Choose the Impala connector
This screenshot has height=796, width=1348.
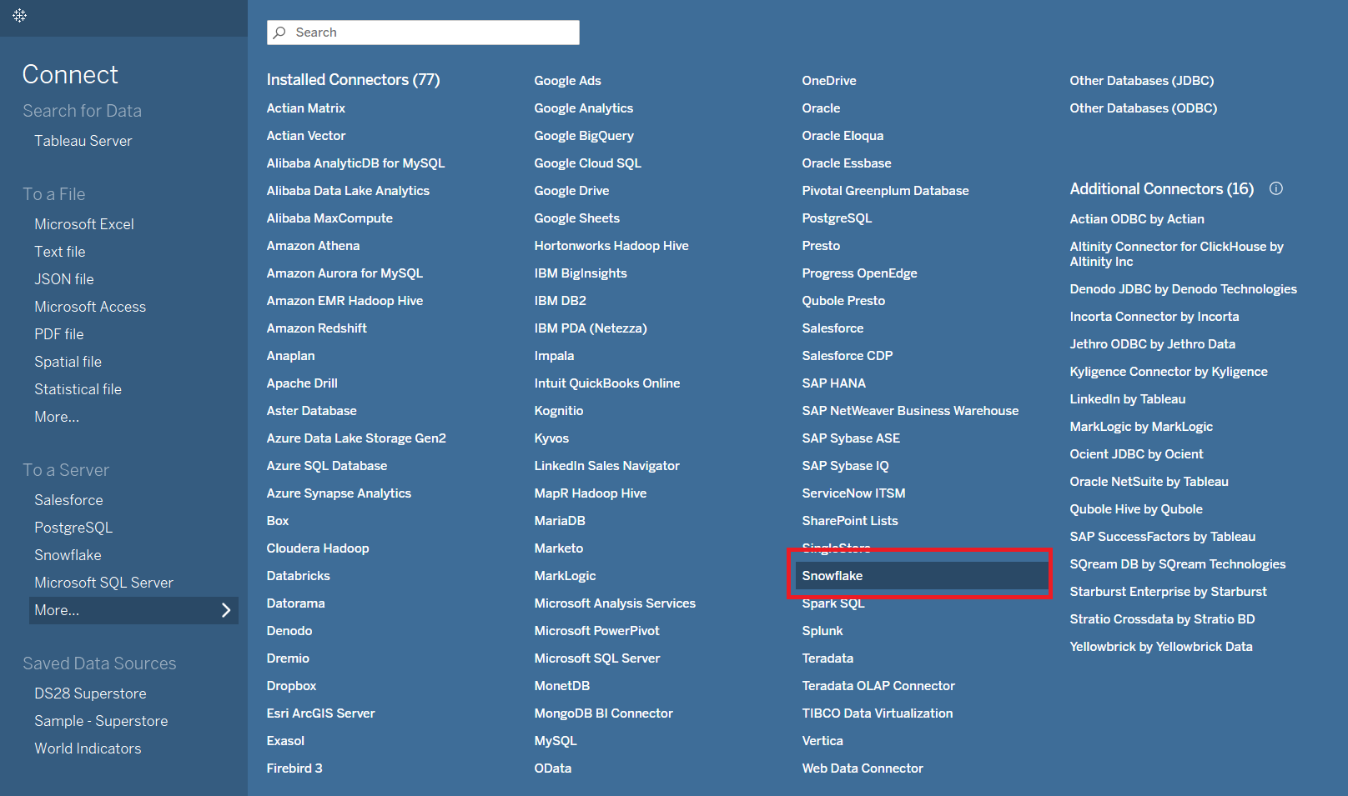tap(555, 356)
